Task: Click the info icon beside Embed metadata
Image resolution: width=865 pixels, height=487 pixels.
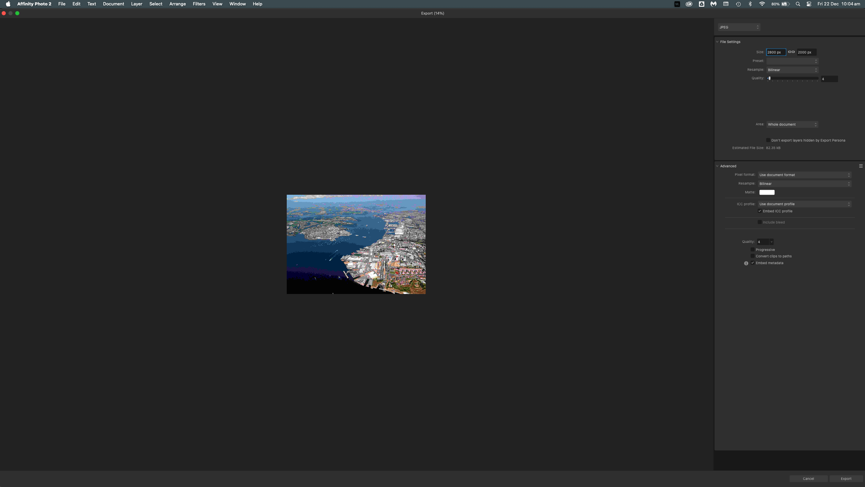Action: 746,263
